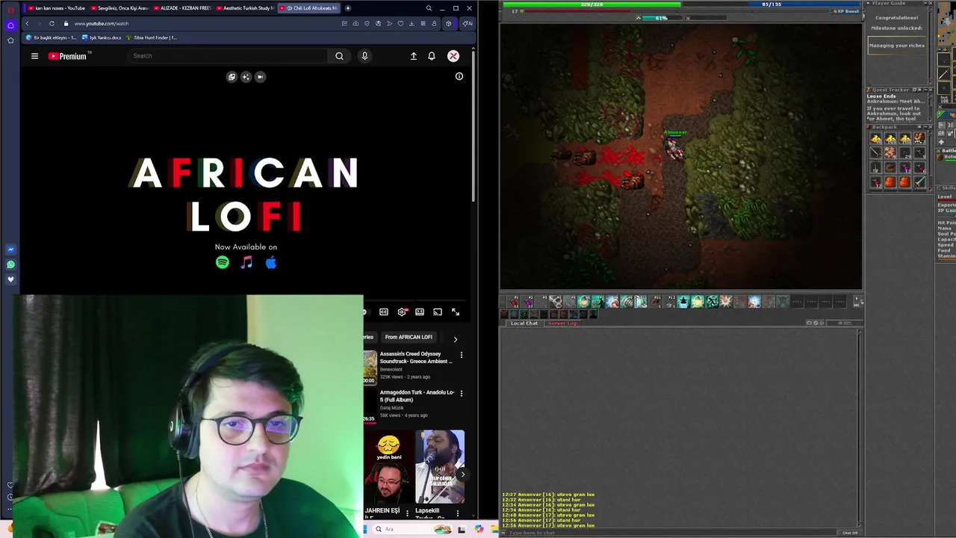Open options for Armageddon Turk video
Screen dimensions: 956x538
pos(462,393)
